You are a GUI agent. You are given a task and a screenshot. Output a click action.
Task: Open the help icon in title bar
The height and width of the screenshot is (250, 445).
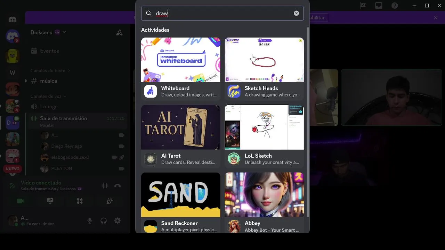(x=395, y=6)
